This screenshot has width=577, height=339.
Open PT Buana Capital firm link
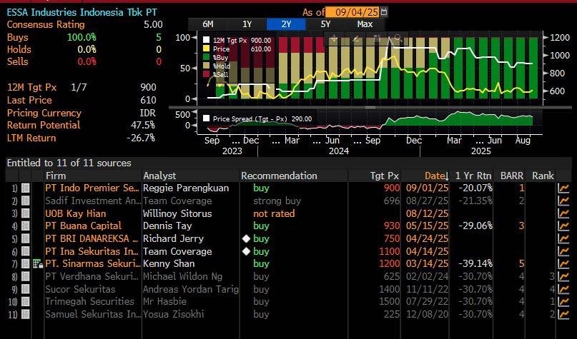83,226
